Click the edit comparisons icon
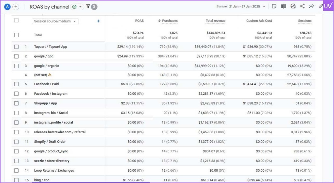 (283, 6)
